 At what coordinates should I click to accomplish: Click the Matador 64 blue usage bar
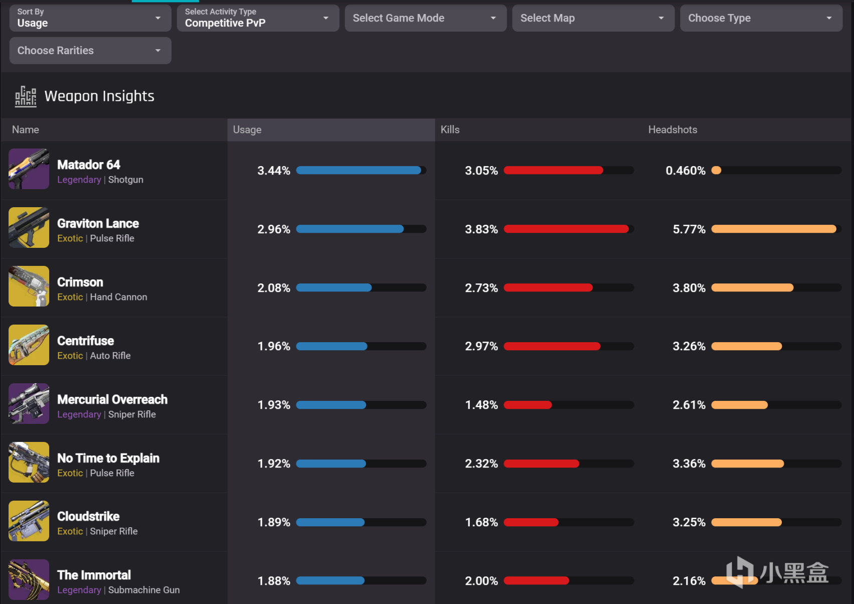(359, 171)
